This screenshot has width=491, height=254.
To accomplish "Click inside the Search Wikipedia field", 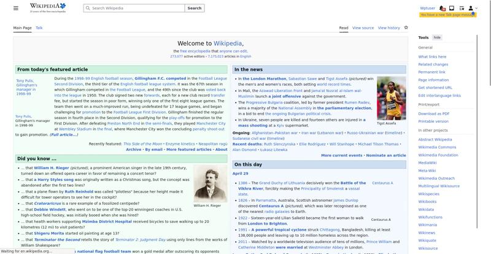I will tap(135, 9).
